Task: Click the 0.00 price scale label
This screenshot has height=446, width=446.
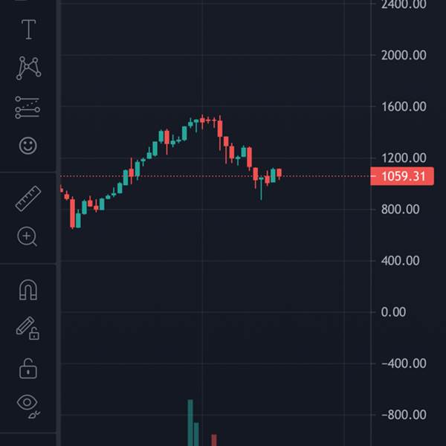Action: [393, 312]
